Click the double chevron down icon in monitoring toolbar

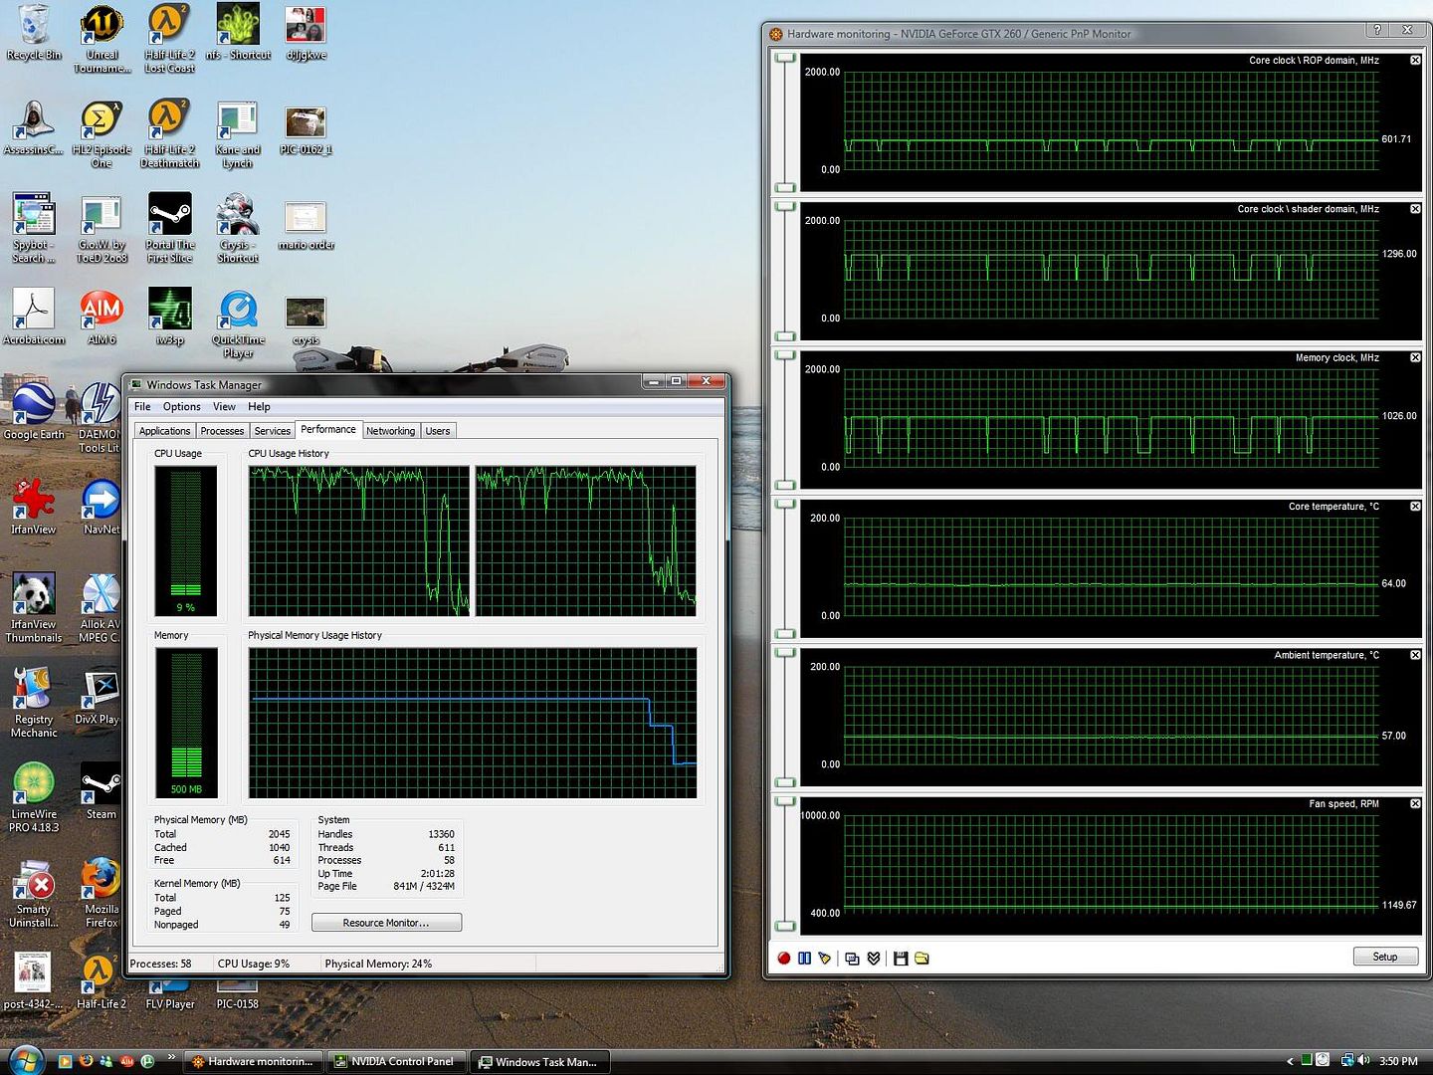pyautogui.click(x=874, y=958)
